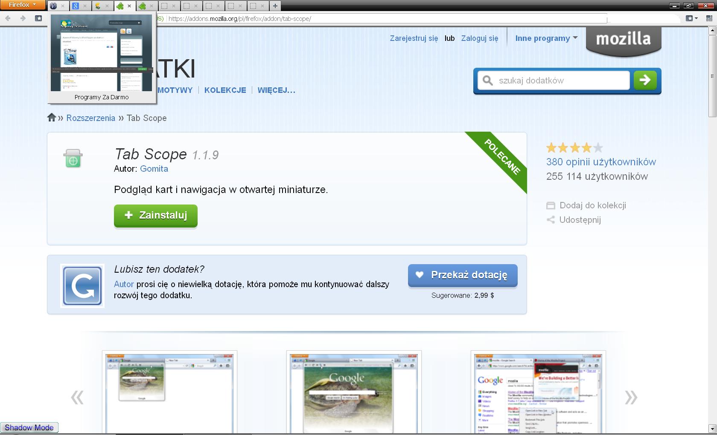Image resolution: width=717 pixels, height=435 pixels.
Task: Click the author's G avatar image
Action: click(82, 286)
